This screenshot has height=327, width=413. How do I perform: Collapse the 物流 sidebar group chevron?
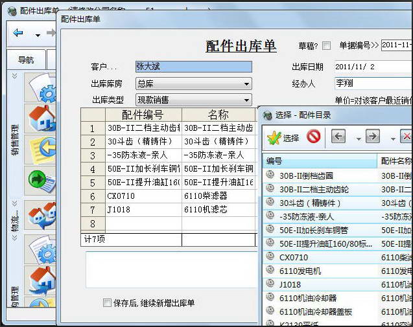click(14, 203)
